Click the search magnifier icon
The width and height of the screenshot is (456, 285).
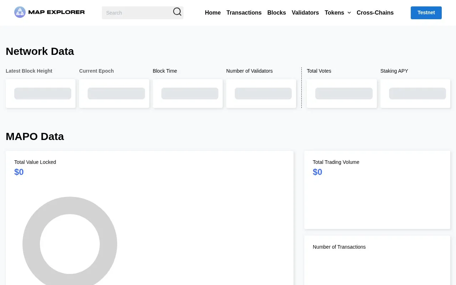pyautogui.click(x=177, y=12)
